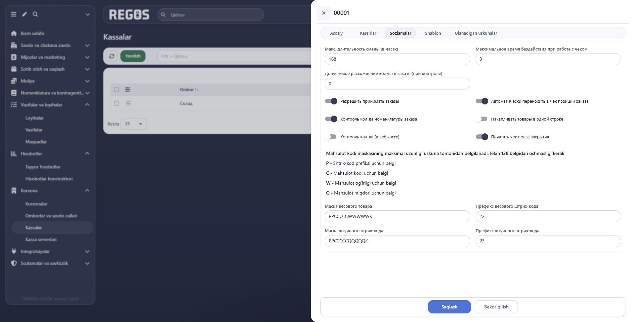Image resolution: width=635 pixels, height=322 pixels.
Task: Click the Маска весового товара field
Action: tap(397, 216)
